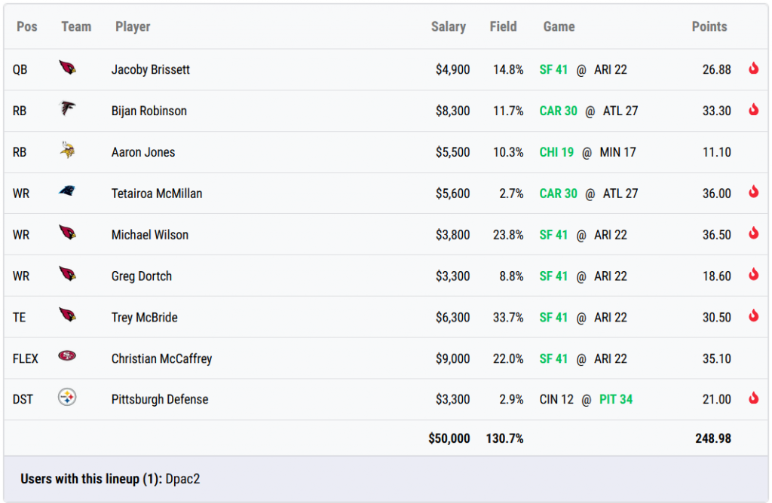
Task: Open username Dpac2 in lineup users
Action: tap(184, 479)
